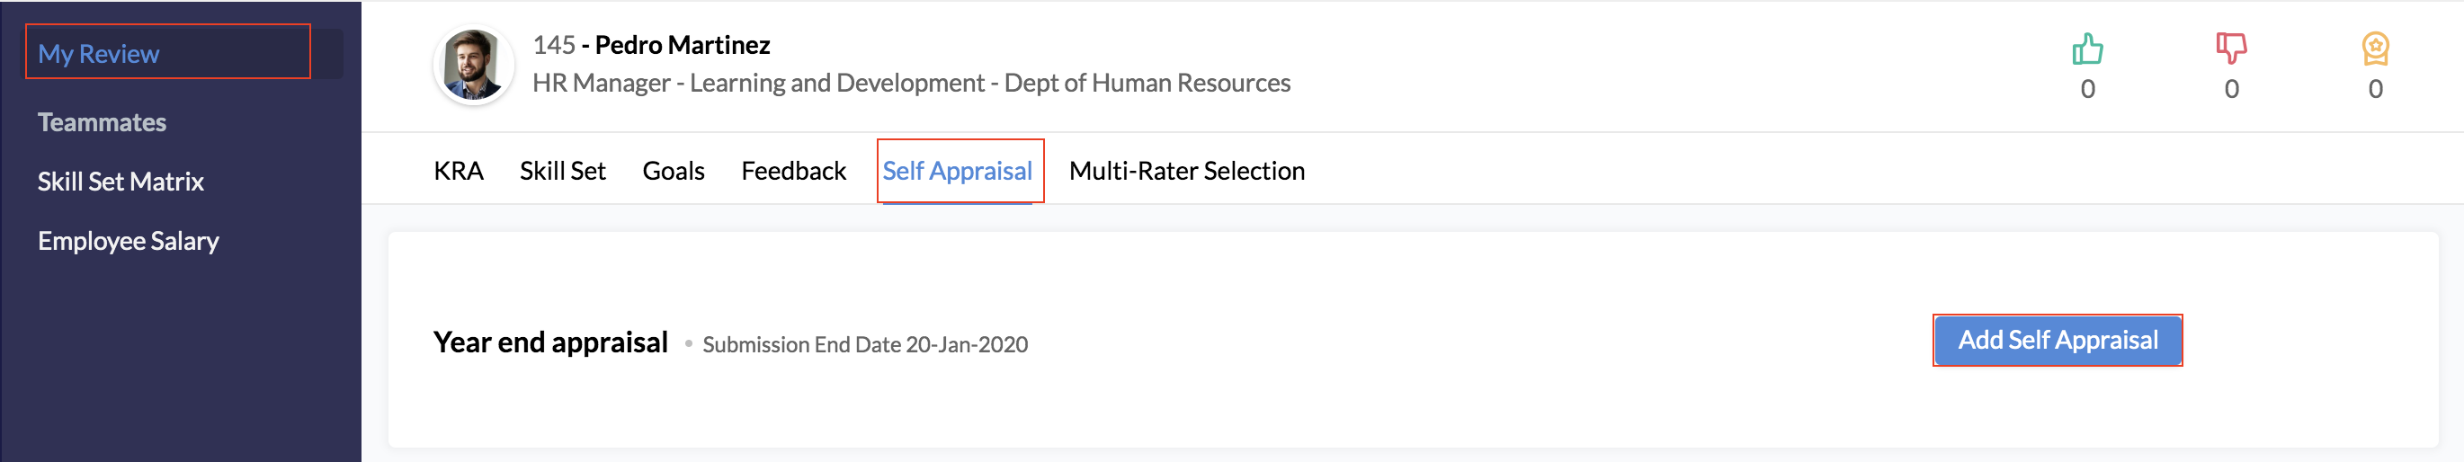
Task: Click the green thumbs-up icon
Action: click(x=2087, y=49)
